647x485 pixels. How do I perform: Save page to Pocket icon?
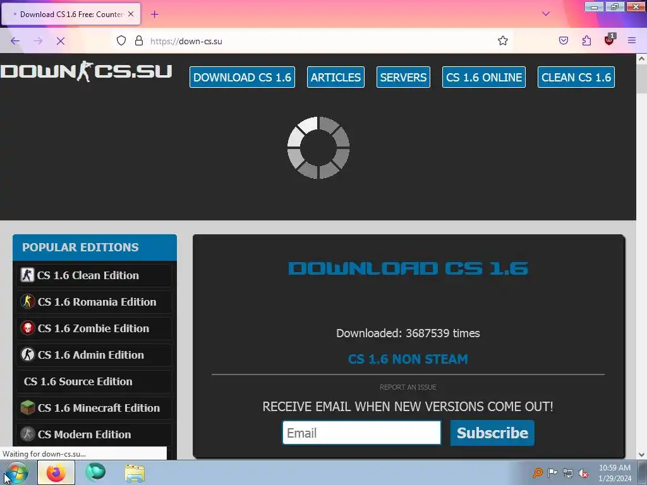pos(564,41)
